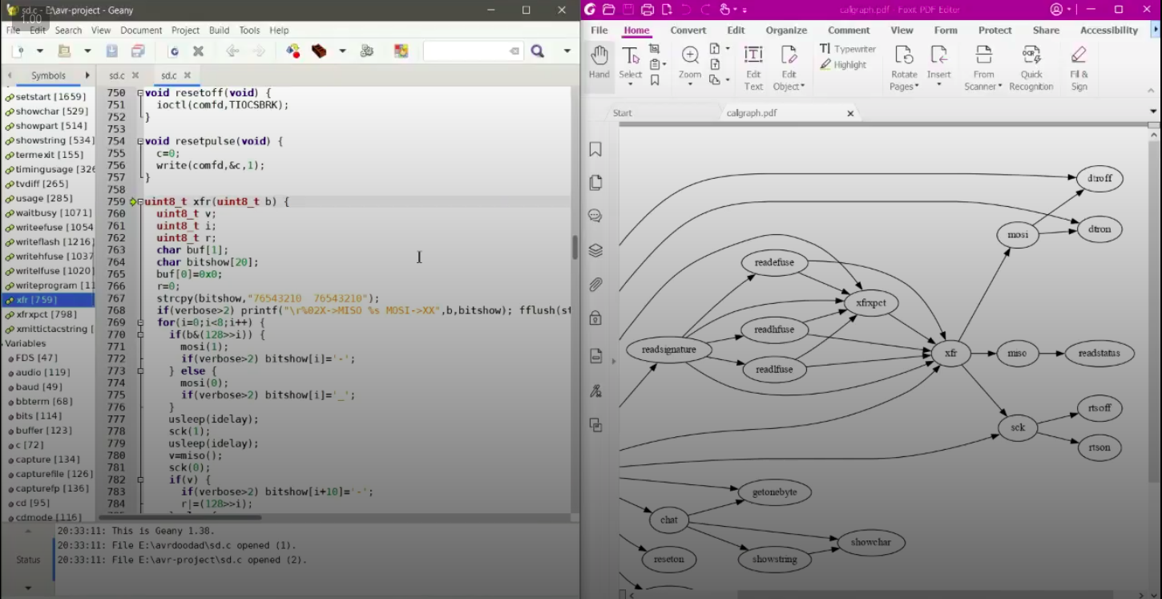Clear the Geany toolbar search field
This screenshot has width=1162, height=599.
coord(514,51)
